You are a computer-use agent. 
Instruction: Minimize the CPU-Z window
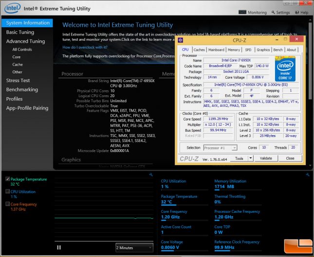click(277, 39)
